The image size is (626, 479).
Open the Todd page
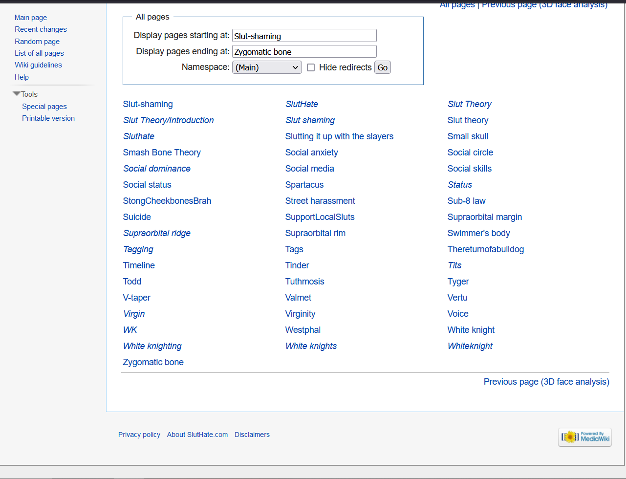132,282
